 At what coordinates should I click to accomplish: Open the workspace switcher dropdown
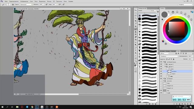(186, 5)
